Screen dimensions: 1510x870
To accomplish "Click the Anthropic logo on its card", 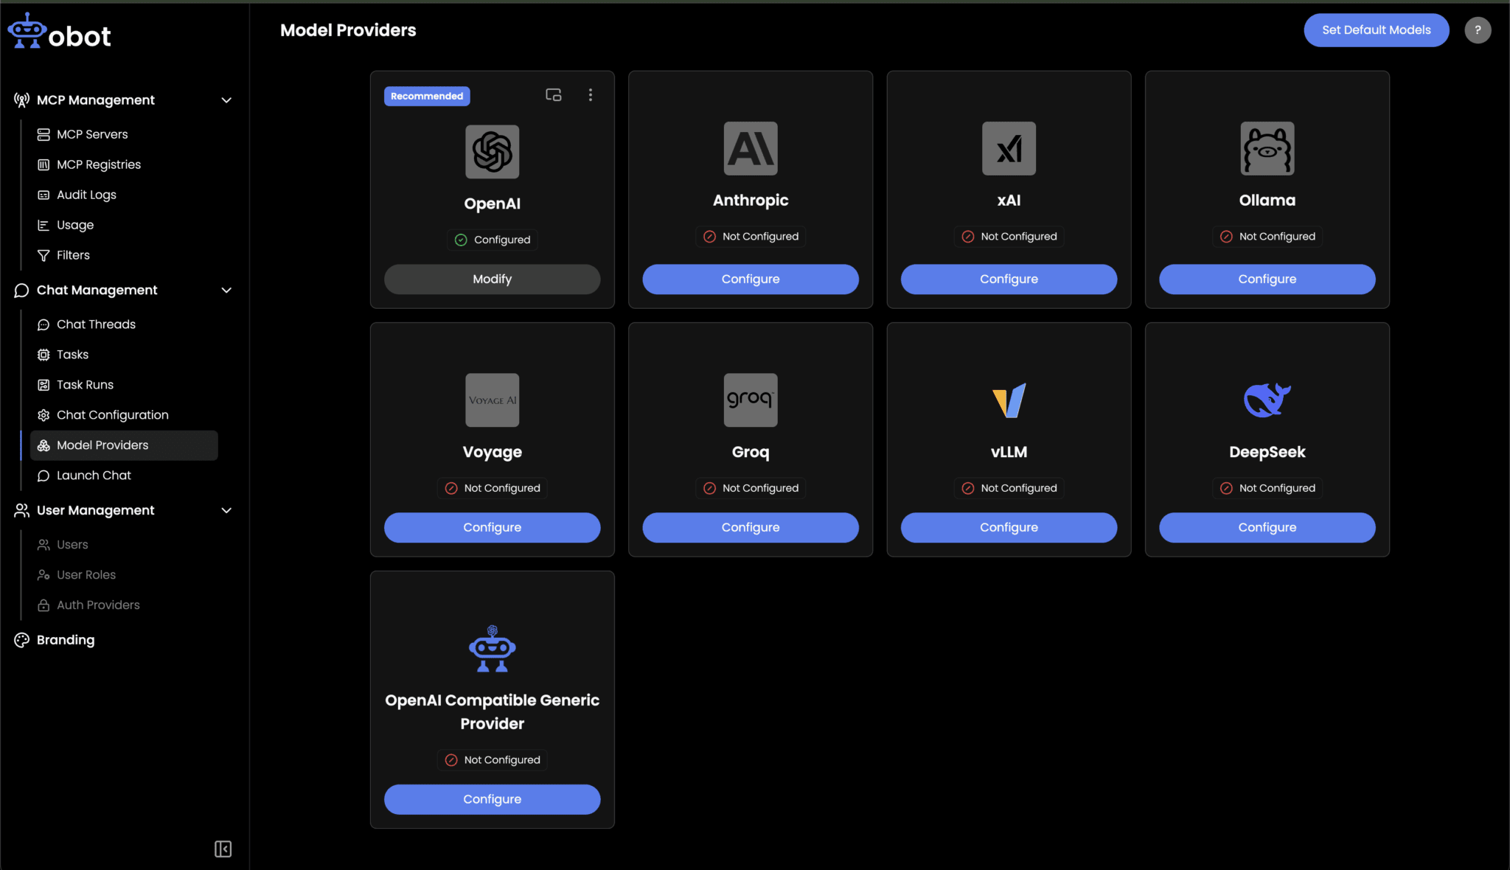I will (750, 149).
